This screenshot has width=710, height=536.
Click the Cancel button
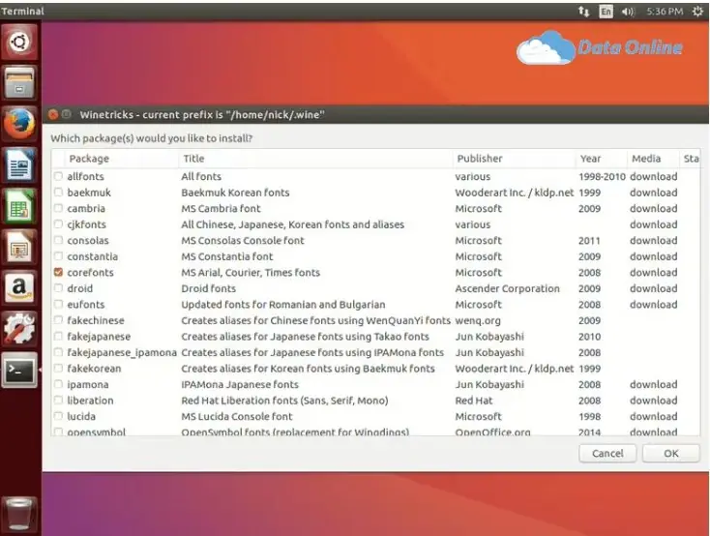607,454
